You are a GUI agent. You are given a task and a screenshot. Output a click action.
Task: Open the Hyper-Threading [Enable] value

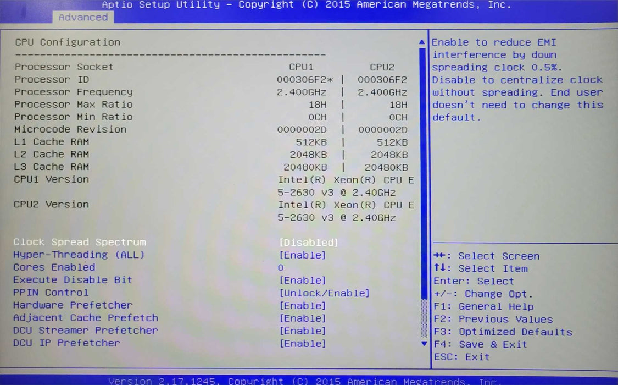pyautogui.click(x=303, y=255)
